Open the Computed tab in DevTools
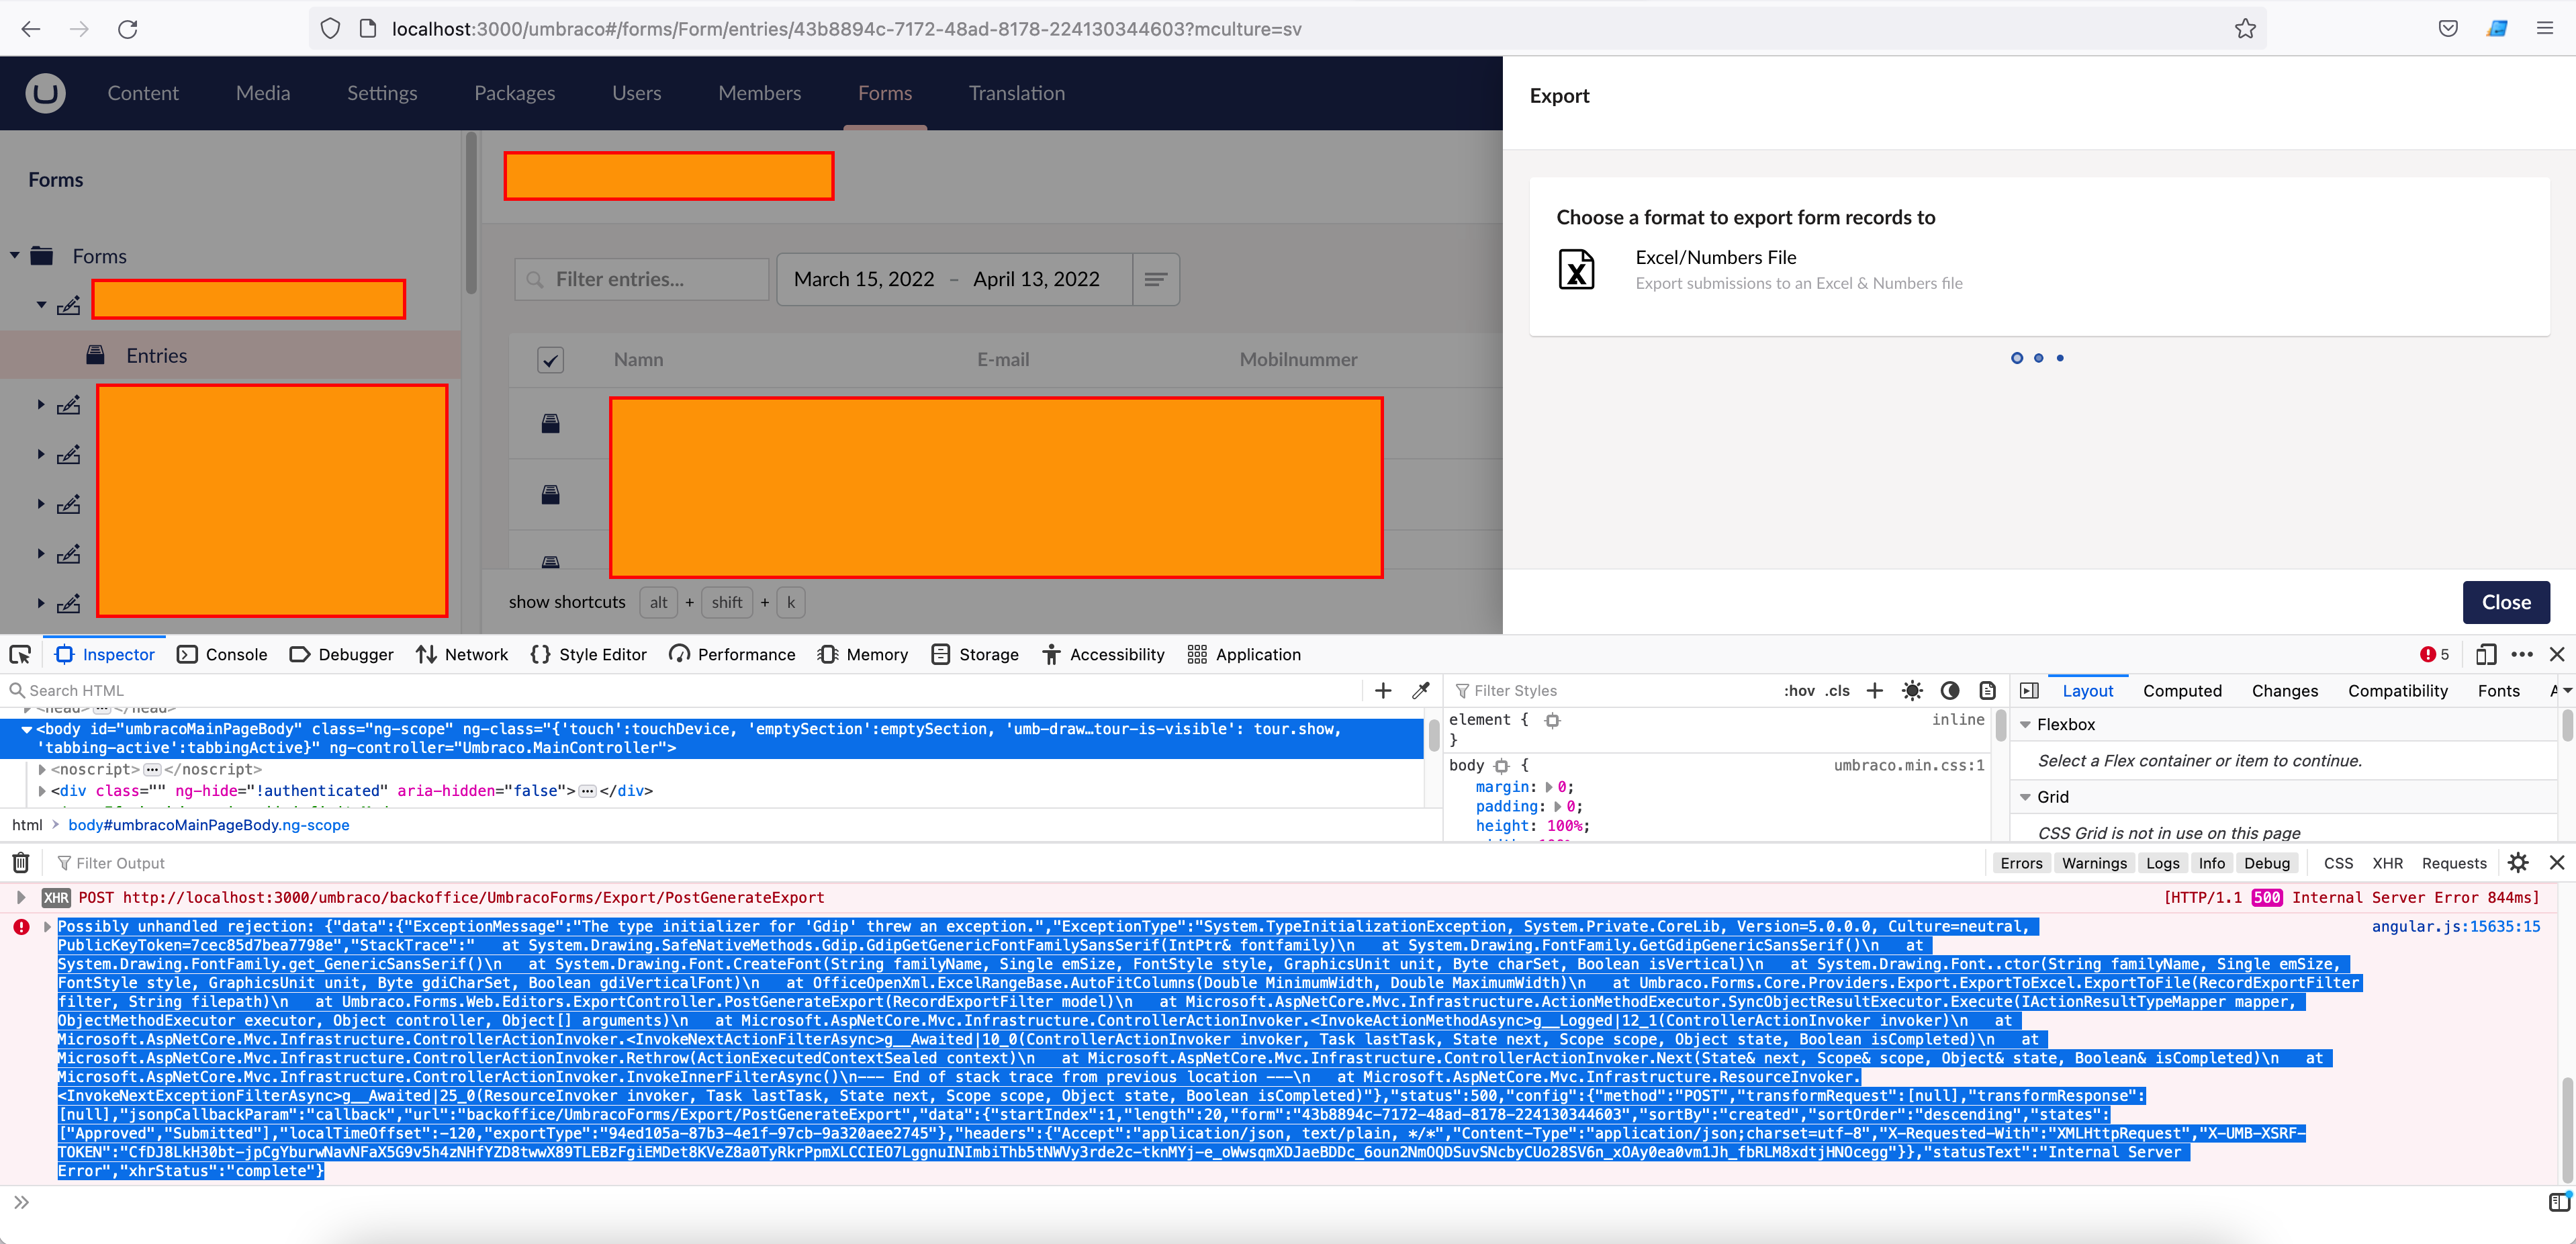 (2182, 690)
